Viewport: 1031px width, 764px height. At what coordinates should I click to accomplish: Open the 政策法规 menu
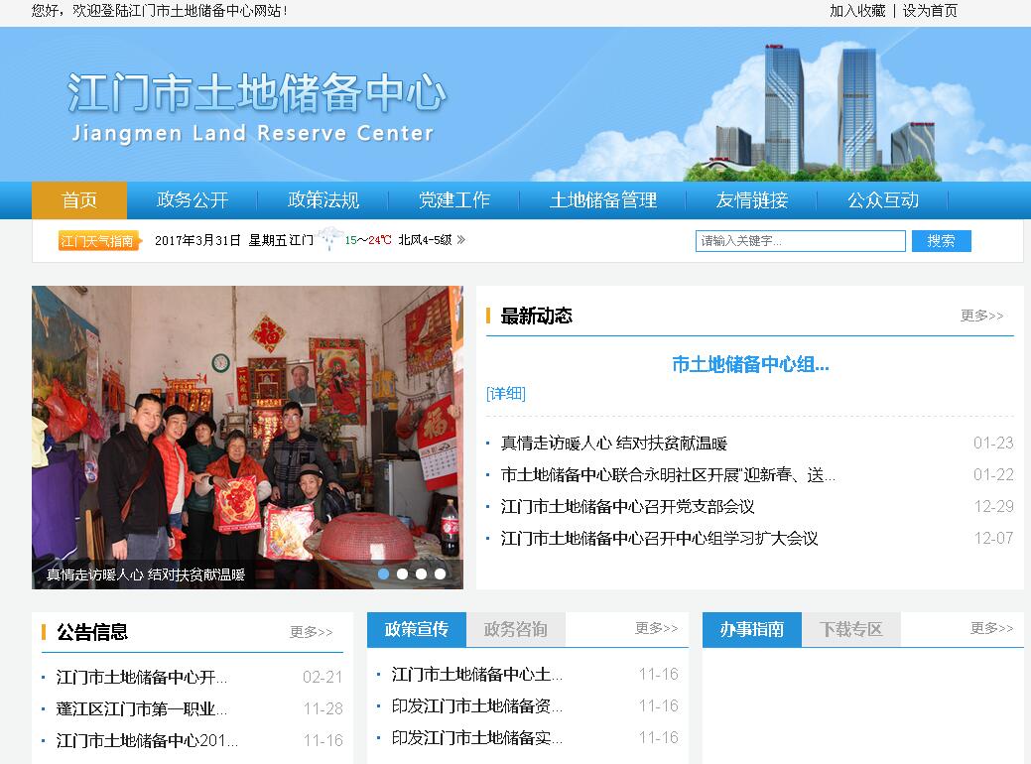[x=322, y=199]
